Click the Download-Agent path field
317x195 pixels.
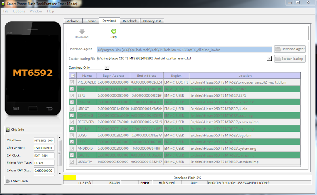185,50
